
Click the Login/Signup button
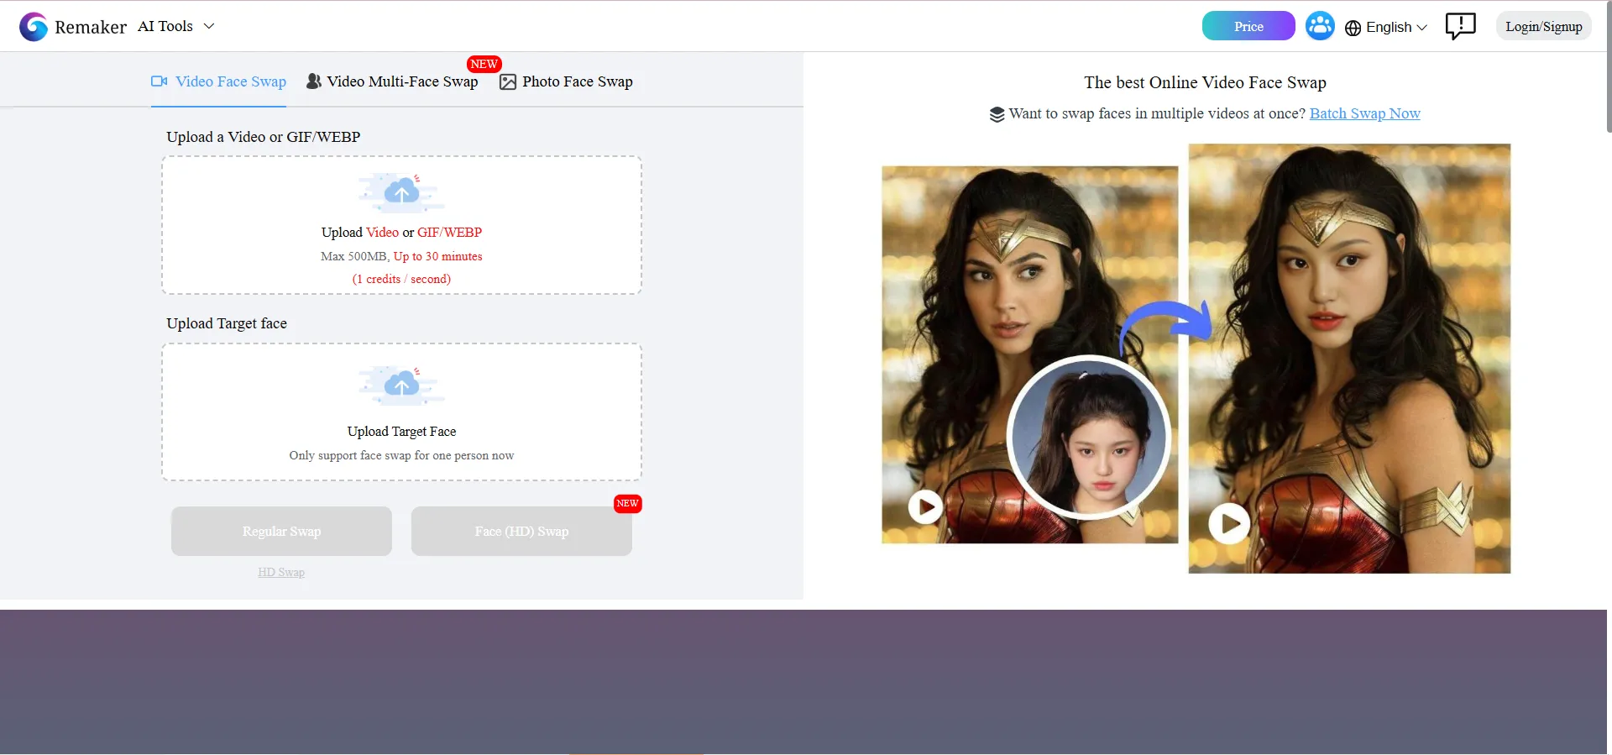tap(1543, 26)
